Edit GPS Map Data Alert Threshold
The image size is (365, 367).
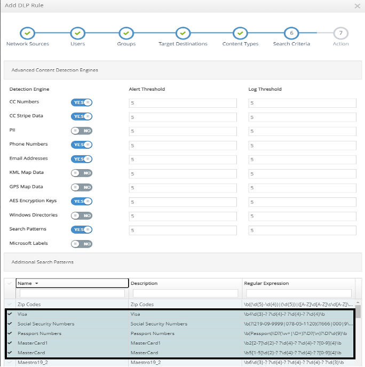[183, 188]
